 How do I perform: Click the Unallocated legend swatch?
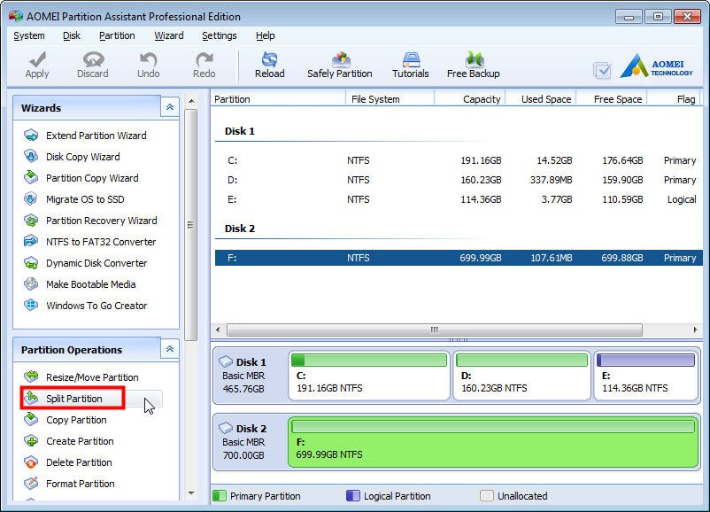point(487,496)
